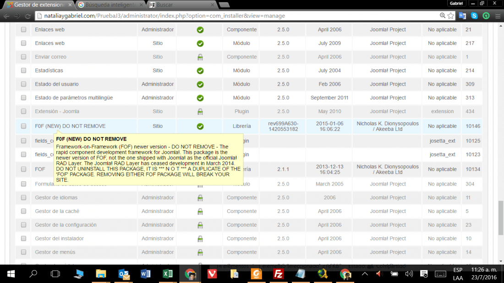
Task: Close the Buscar tab
Action: click(213, 5)
